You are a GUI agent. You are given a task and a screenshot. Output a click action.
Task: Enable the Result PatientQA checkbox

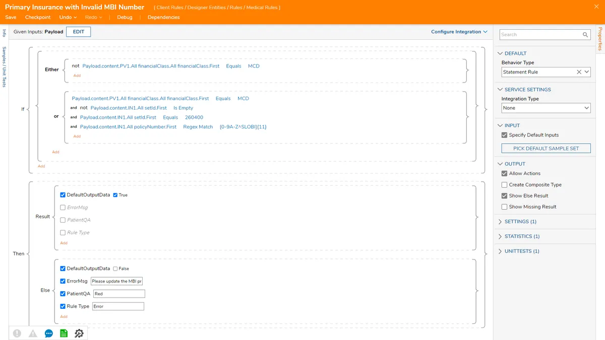click(x=63, y=220)
